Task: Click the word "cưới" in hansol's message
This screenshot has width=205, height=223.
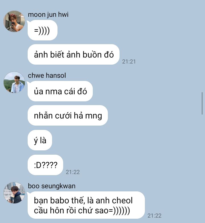Action: pyautogui.click(x=63, y=115)
